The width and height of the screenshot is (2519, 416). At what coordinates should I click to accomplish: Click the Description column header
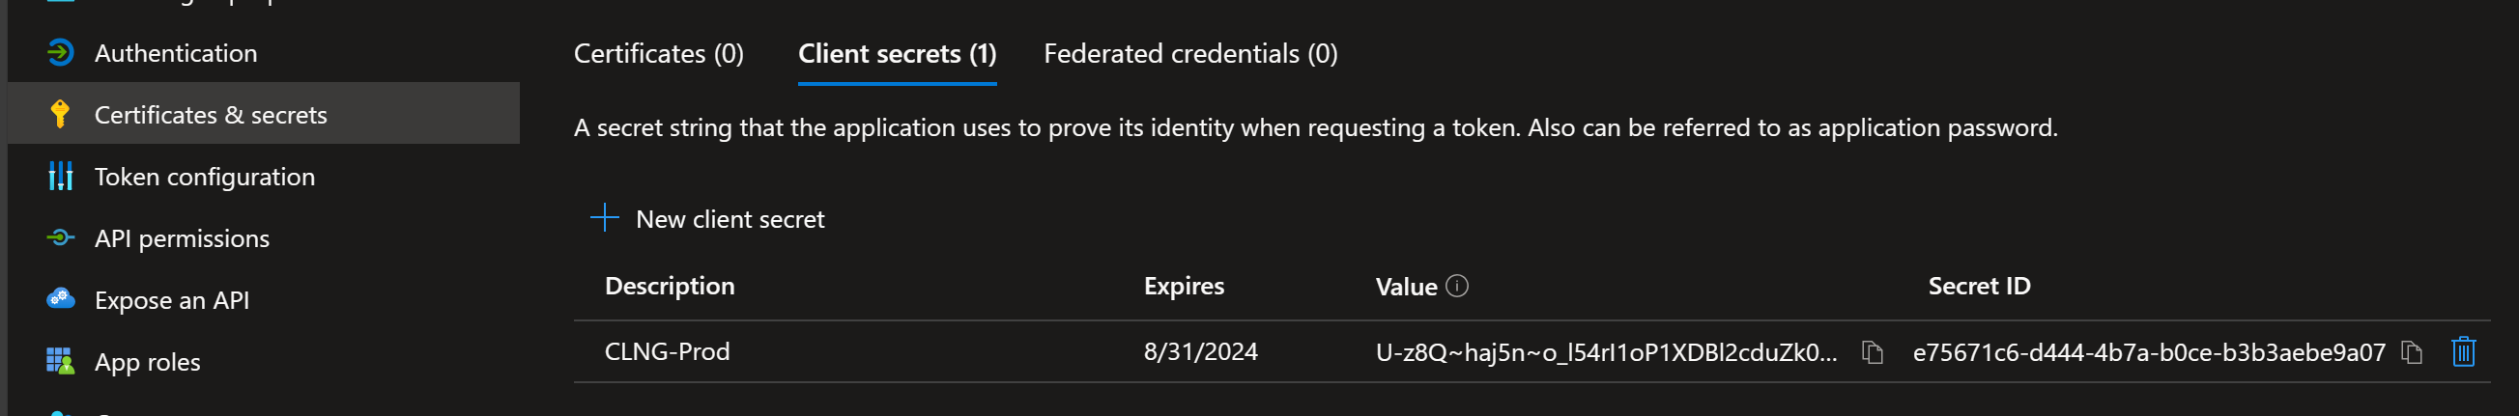(x=669, y=286)
